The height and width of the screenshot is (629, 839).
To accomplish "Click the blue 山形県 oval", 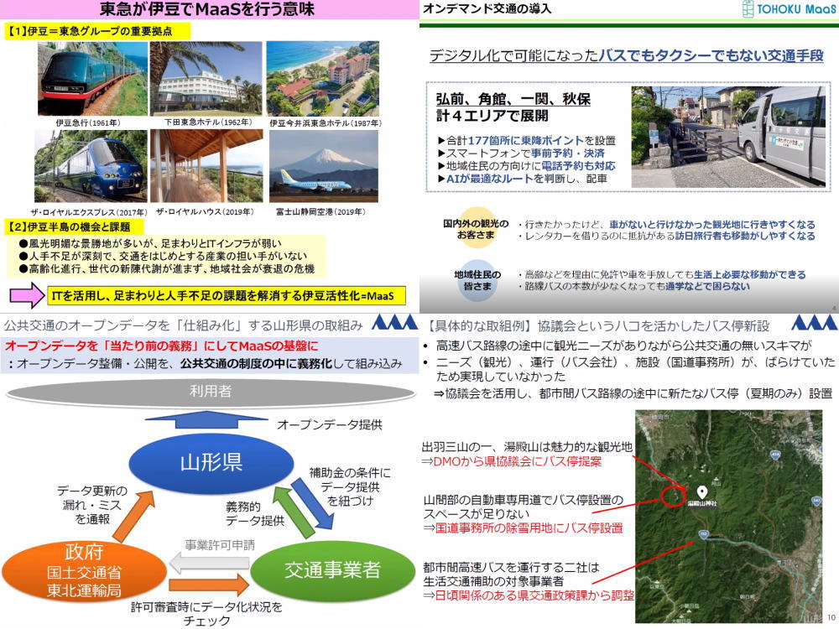I will (x=211, y=462).
